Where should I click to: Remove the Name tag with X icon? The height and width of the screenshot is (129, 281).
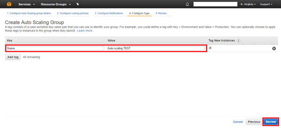pyautogui.click(x=274, y=49)
